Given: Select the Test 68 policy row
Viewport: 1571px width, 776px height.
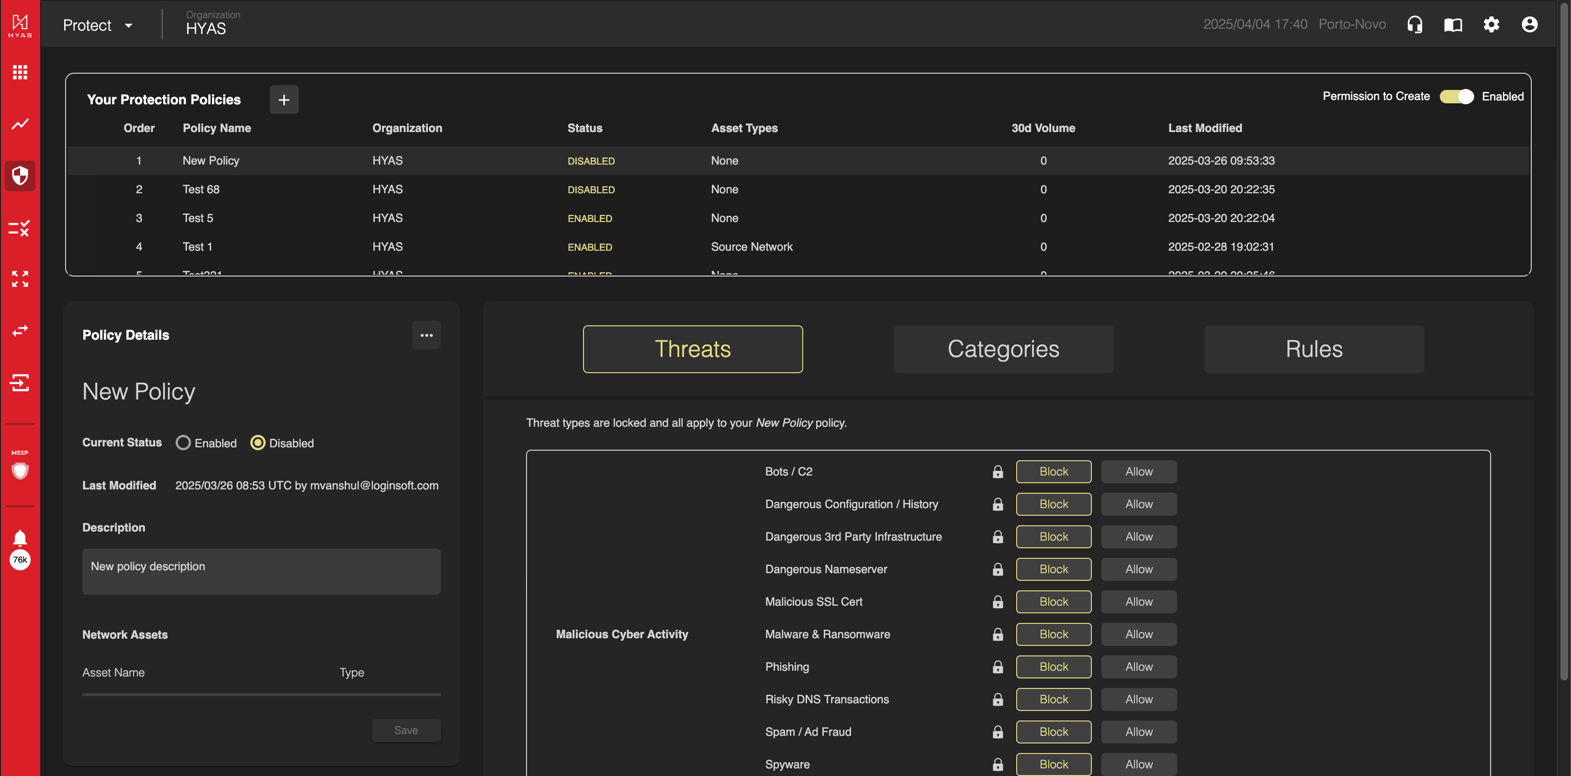Looking at the screenshot, I should click(x=797, y=189).
